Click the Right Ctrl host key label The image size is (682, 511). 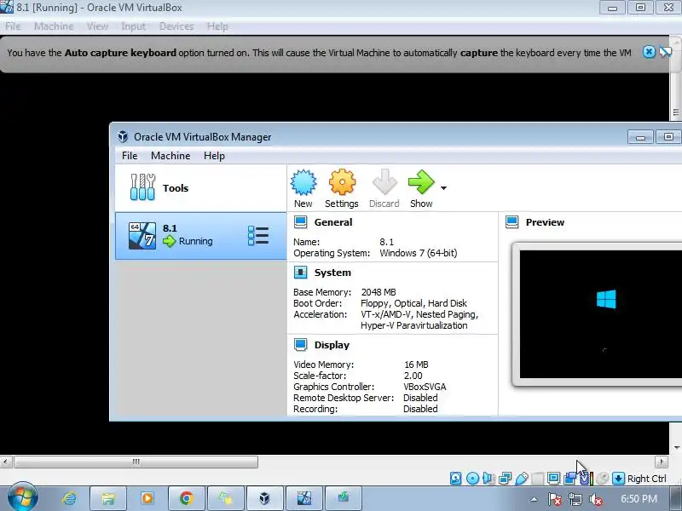pos(646,479)
